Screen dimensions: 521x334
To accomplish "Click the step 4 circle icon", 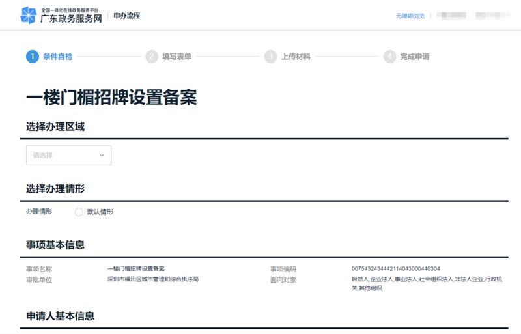I will 389,57.
